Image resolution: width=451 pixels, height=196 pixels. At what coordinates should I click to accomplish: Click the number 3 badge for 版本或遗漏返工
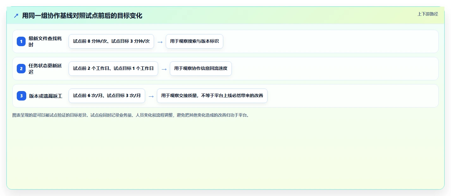click(21, 96)
